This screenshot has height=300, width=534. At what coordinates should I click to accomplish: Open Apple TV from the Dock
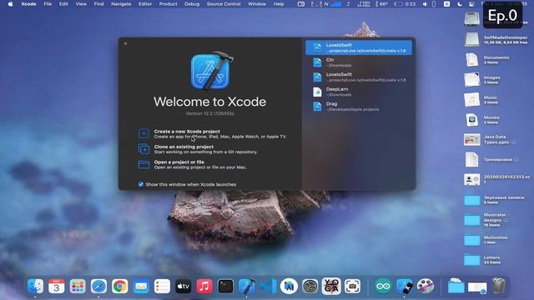(x=184, y=287)
